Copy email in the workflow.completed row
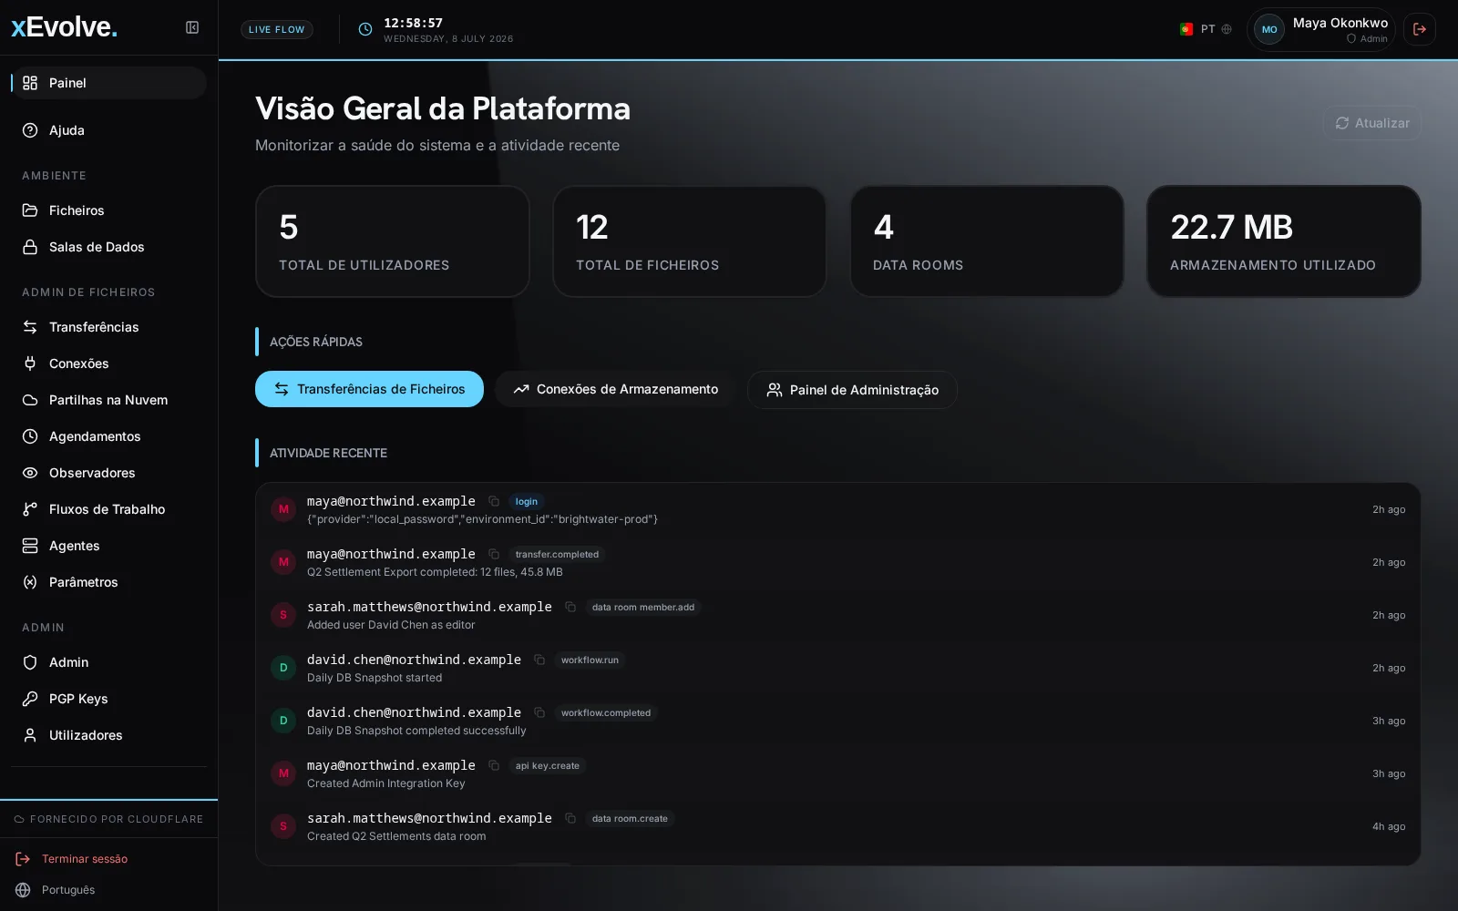The height and width of the screenshot is (911, 1458). [539, 712]
